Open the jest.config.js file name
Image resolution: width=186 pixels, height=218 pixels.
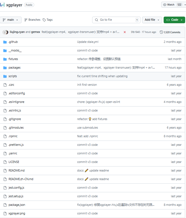coord(16,188)
